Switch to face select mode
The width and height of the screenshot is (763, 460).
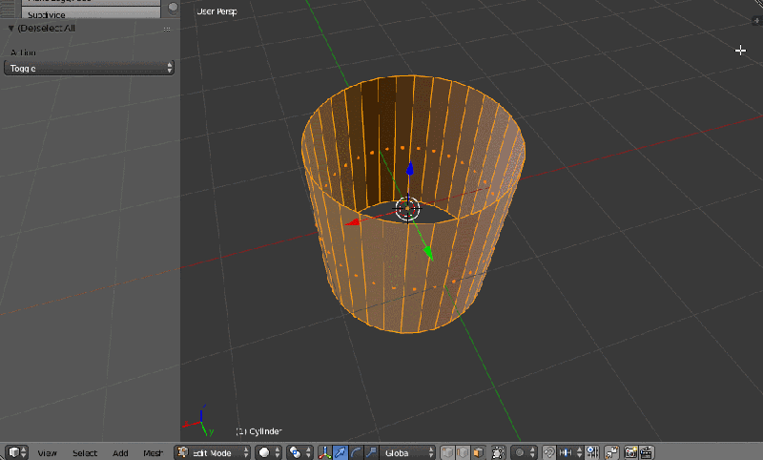click(x=479, y=452)
